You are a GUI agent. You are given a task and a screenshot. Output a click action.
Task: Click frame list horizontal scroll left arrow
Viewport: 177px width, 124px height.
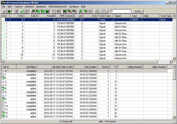[x=3, y=61]
